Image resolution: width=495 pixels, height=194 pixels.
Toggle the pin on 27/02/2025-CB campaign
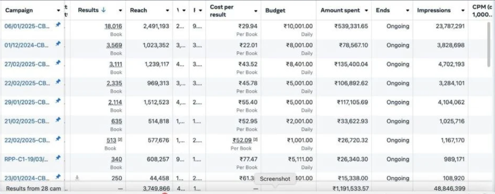click(x=58, y=63)
